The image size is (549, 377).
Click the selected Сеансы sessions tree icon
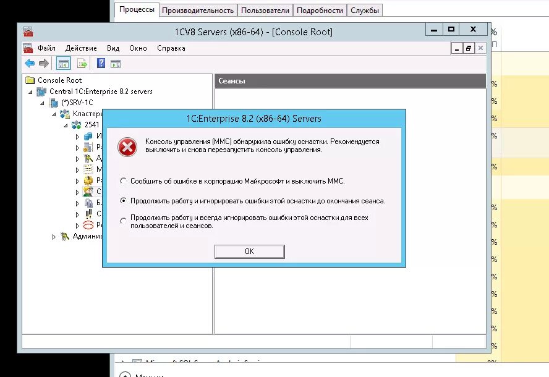coord(88,192)
